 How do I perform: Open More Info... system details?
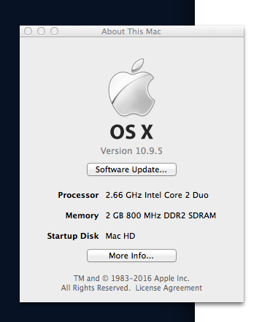click(x=131, y=256)
